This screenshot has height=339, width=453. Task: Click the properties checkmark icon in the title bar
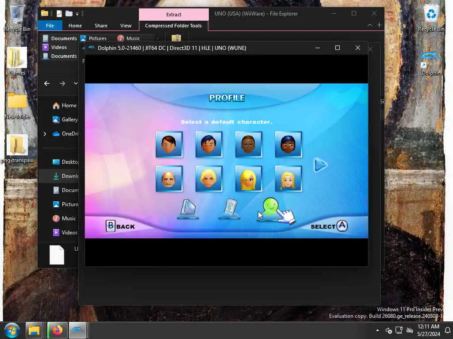[x=59, y=14]
